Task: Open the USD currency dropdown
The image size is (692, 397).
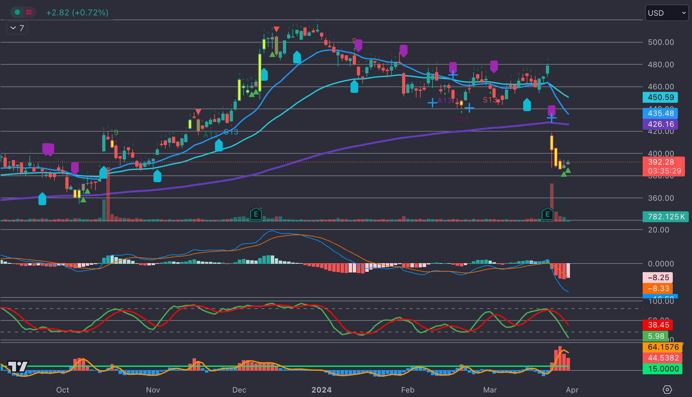Action: point(666,13)
